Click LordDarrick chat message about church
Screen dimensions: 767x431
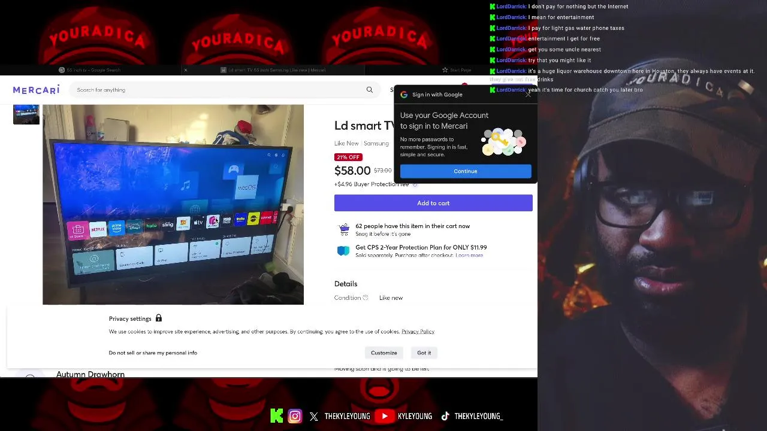(585, 90)
